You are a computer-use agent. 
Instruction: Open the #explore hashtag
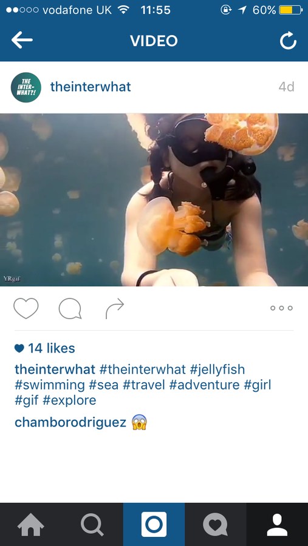69,400
